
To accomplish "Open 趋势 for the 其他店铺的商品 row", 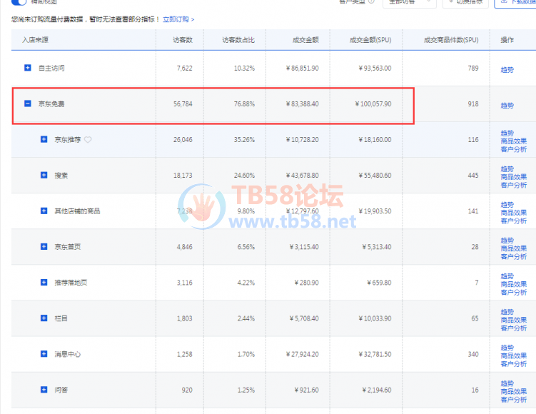I will [x=507, y=204].
